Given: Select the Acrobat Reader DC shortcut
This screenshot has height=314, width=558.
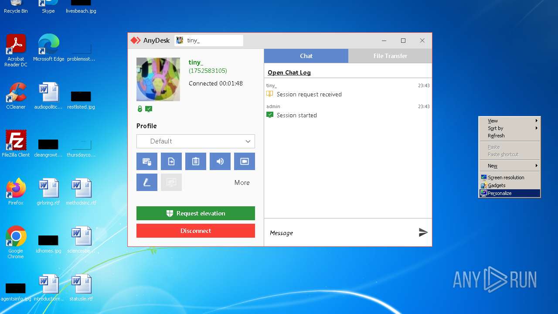Looking at the screenshot, I should click(x=16, y=51).
